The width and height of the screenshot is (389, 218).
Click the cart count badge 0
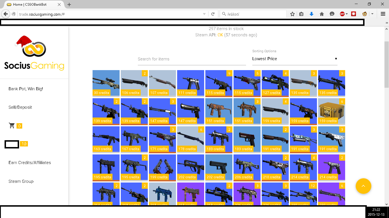pos(19,126)
